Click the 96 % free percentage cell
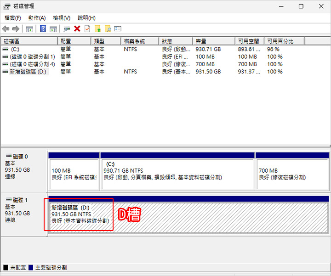 pyautogui.click(x=273, y=49)
